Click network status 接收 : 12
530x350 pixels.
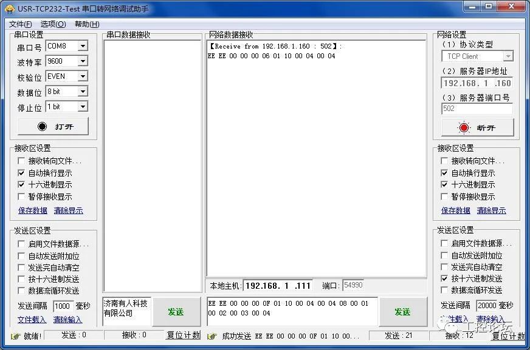pyautogui.click(x=459, y=335)
